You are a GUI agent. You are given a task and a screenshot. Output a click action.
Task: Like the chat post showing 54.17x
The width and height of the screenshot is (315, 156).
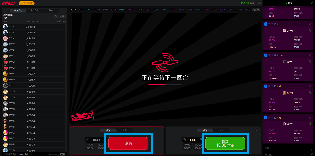tap(310, 55)
